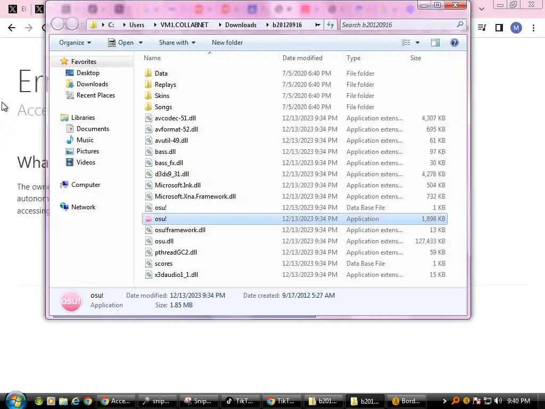Click the taskbar volume speaker icon
Viewport: 545px width, 409px height.
498,400
